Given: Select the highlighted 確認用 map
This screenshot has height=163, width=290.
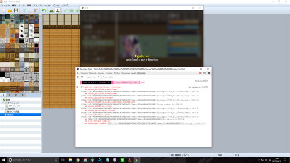Looking at the screenshot, I should coord(20,115).
